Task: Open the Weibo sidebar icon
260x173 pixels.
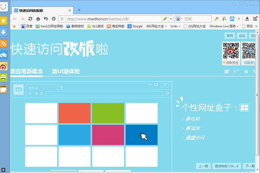Action: pos(4,66)
